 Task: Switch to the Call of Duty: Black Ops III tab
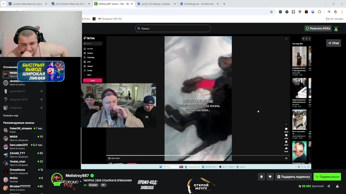(70, 4)
